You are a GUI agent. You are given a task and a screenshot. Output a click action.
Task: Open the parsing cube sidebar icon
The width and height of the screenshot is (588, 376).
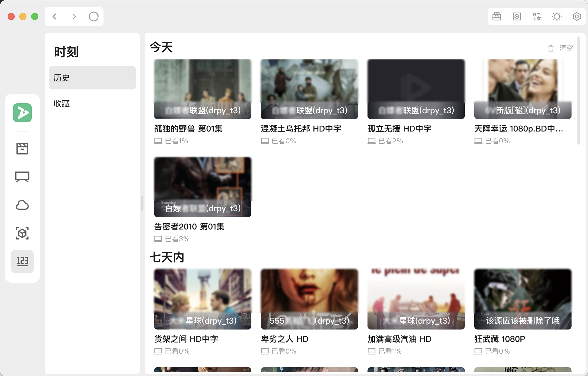point(22,233)
